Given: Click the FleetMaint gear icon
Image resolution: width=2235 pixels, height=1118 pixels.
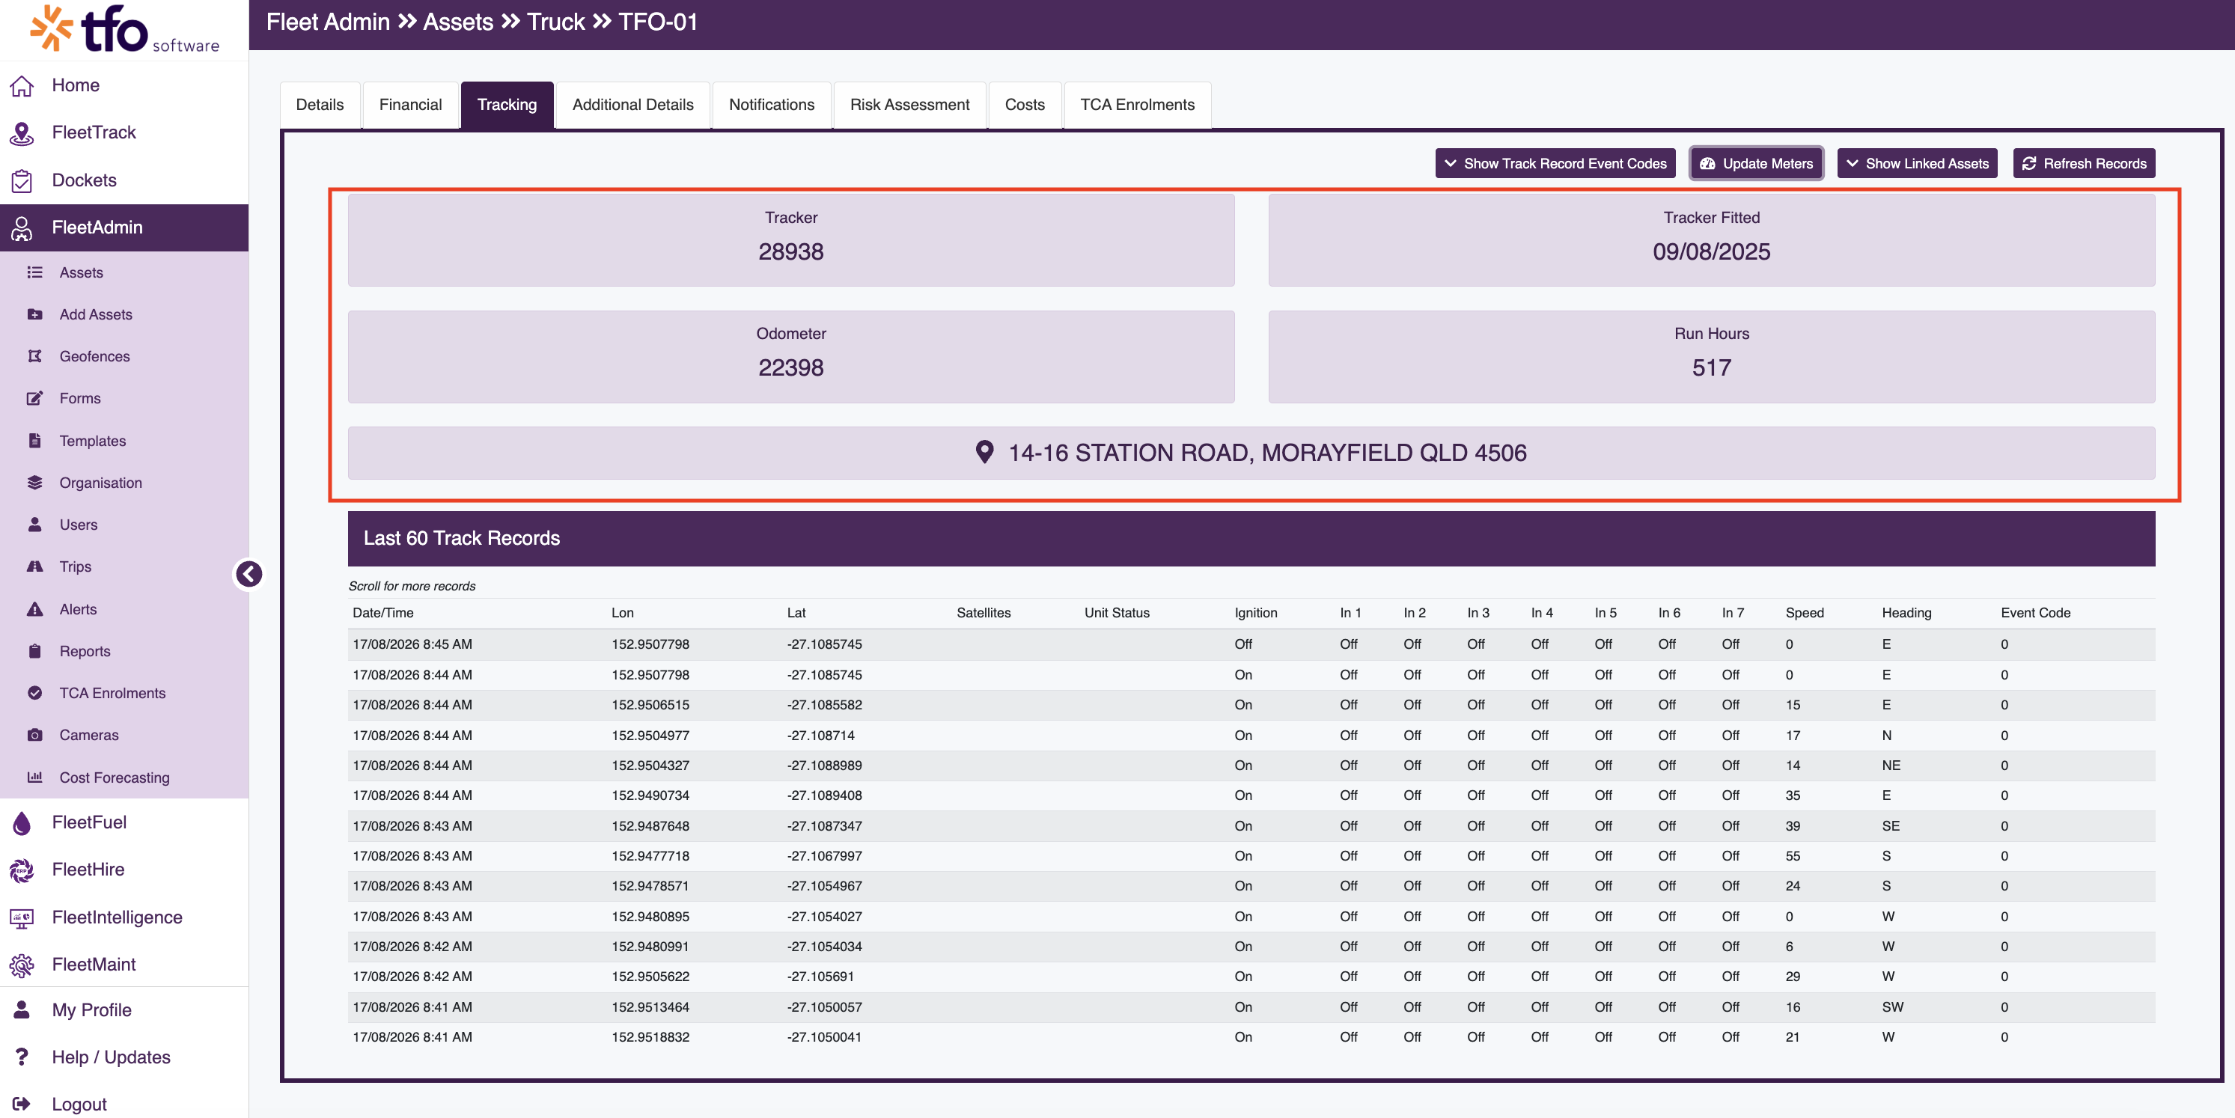Looking at the screenshot, I should click(22, 965).
